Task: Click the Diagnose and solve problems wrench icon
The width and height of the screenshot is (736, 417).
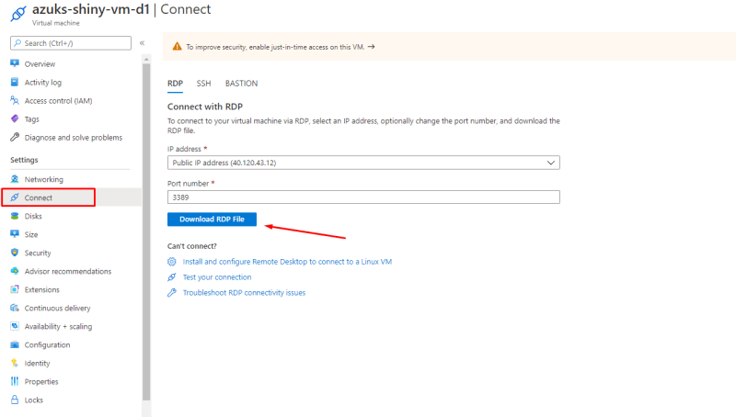Action: coord(15,137)
